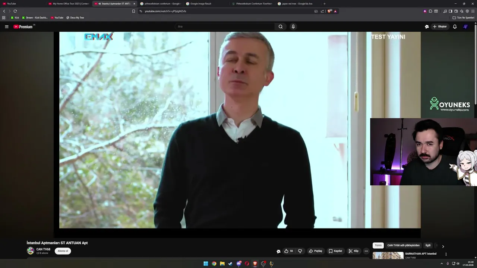Open the Windows Start menu
The height and width of the screenshot is (268, 477).
click(x=206, y=264)
